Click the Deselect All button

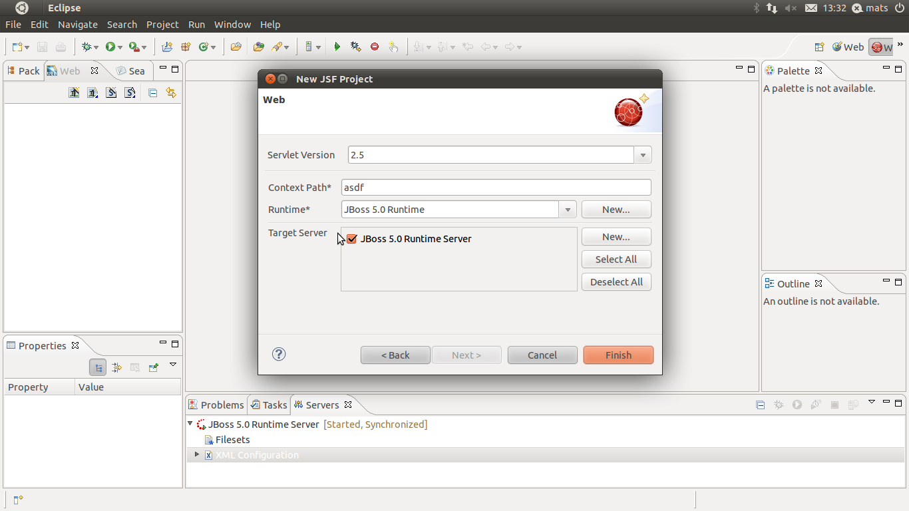pyautogui.click(x=616, y=281)
